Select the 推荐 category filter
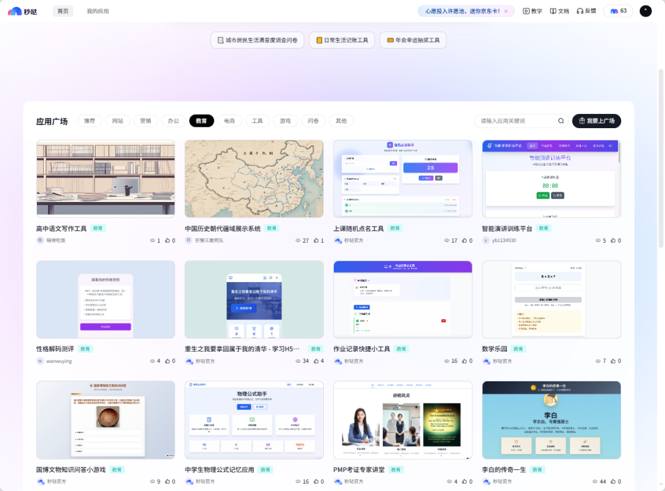Screen dimensions: 665x491 coord(90,121)
